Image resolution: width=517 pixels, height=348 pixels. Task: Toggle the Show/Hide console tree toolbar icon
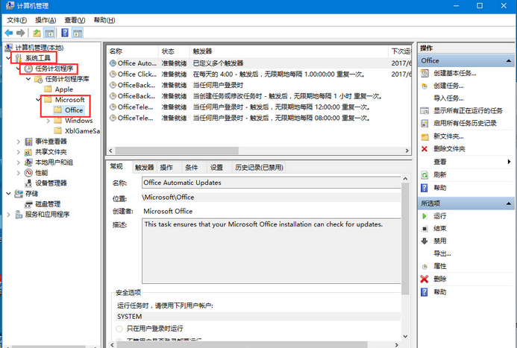pyautogui.click(x=49, y=33)
